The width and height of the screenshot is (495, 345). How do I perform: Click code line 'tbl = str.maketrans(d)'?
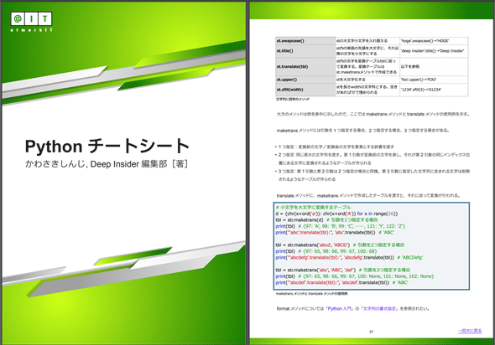coord(326,220)
